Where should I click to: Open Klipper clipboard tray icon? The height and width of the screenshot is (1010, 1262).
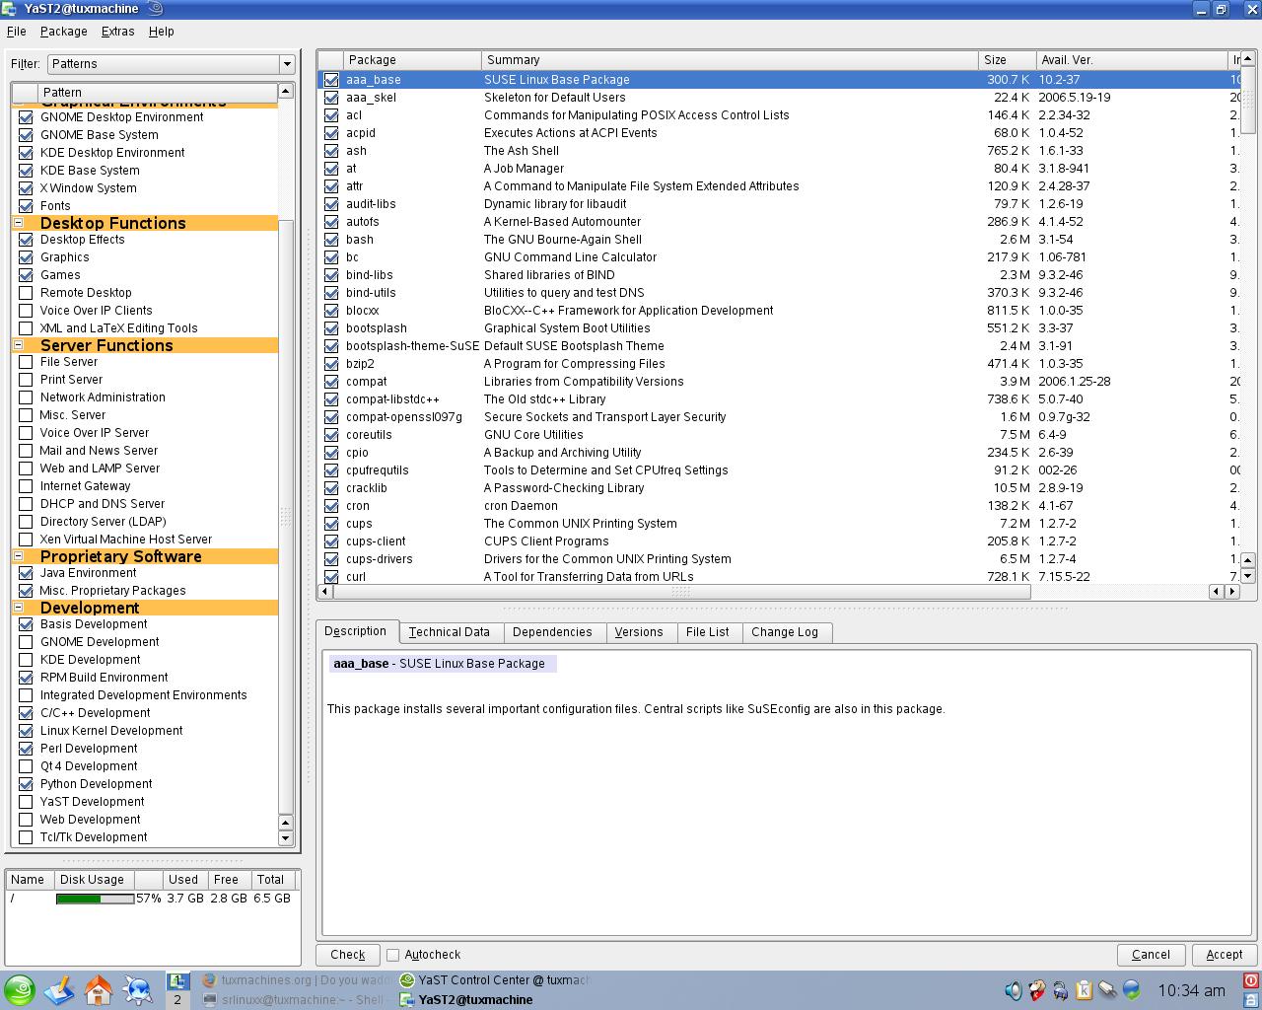(1085, 990)
